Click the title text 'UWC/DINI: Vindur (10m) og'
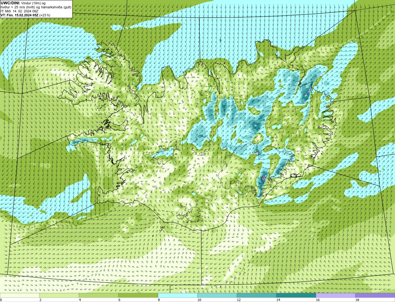 tap(23, 3)
